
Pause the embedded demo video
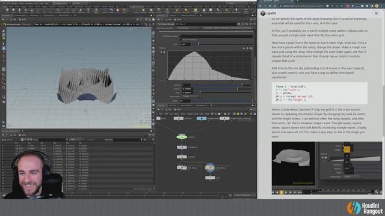pyautogui.click(x=282, y=193)
